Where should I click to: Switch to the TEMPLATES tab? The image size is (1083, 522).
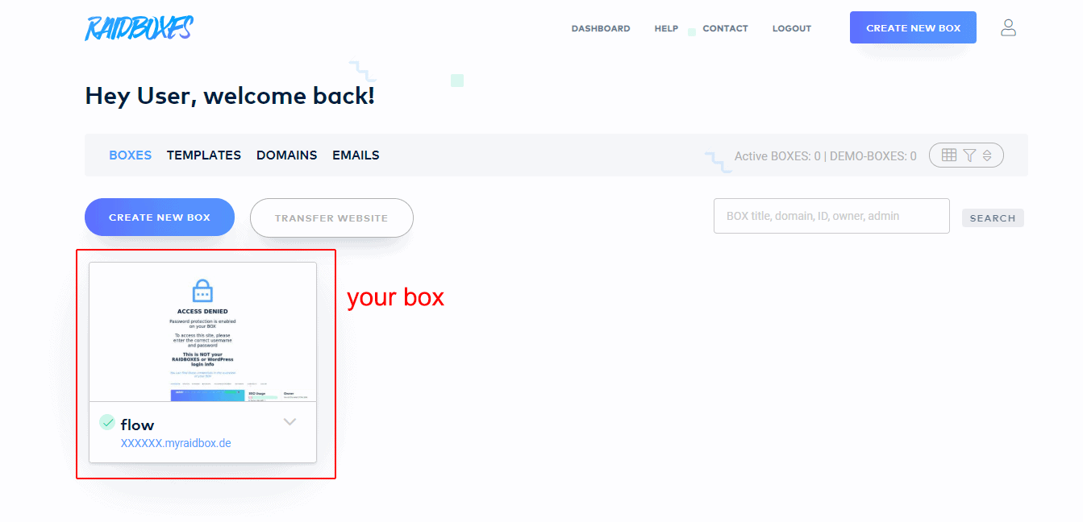[x=204, y=155]
